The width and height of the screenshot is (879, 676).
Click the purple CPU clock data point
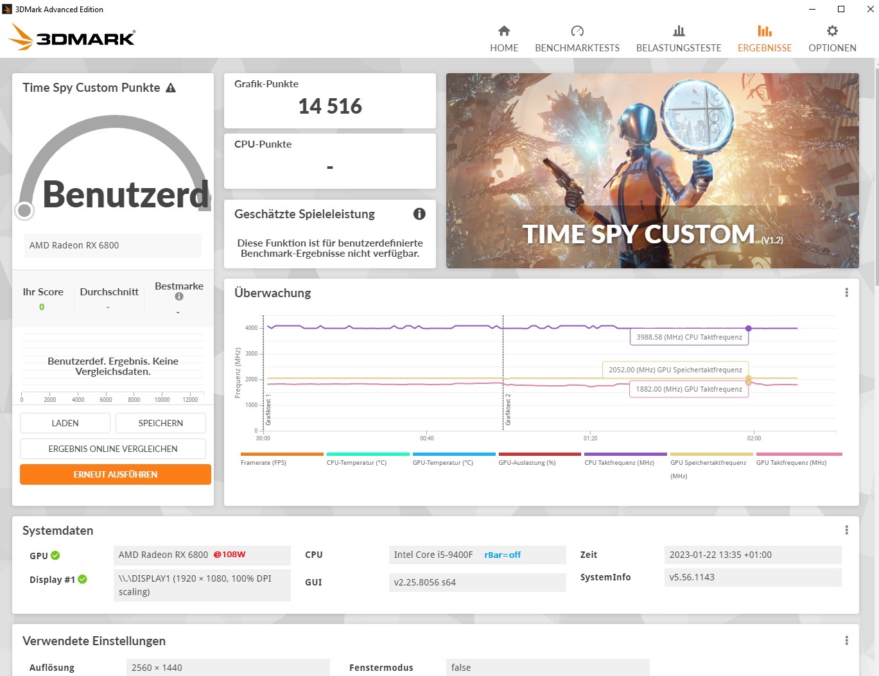coord(749,328)
